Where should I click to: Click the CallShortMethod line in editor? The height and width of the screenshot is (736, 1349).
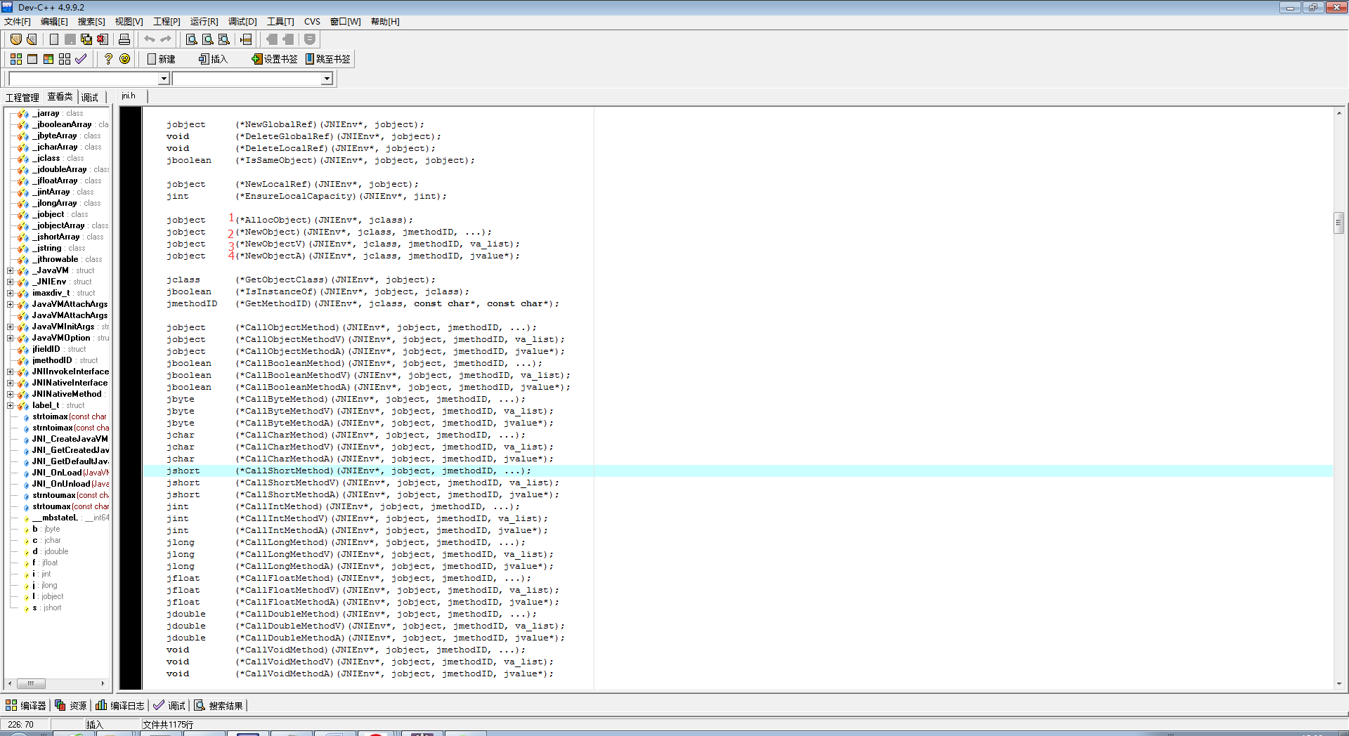(738, 471)
